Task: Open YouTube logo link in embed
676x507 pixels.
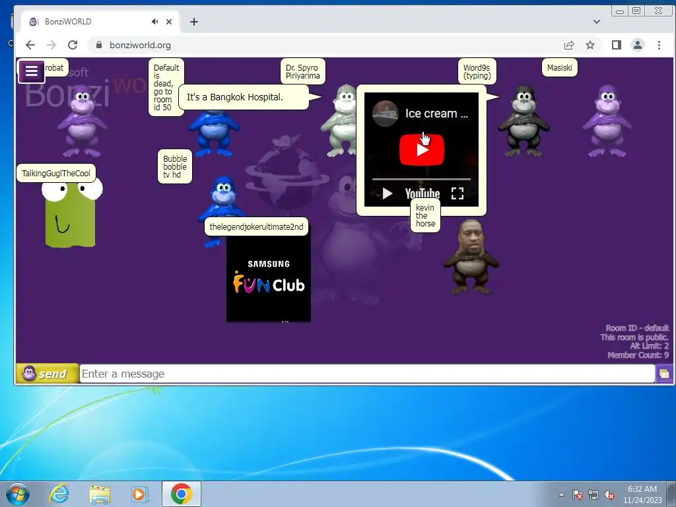Action: (x=422, y=193)
